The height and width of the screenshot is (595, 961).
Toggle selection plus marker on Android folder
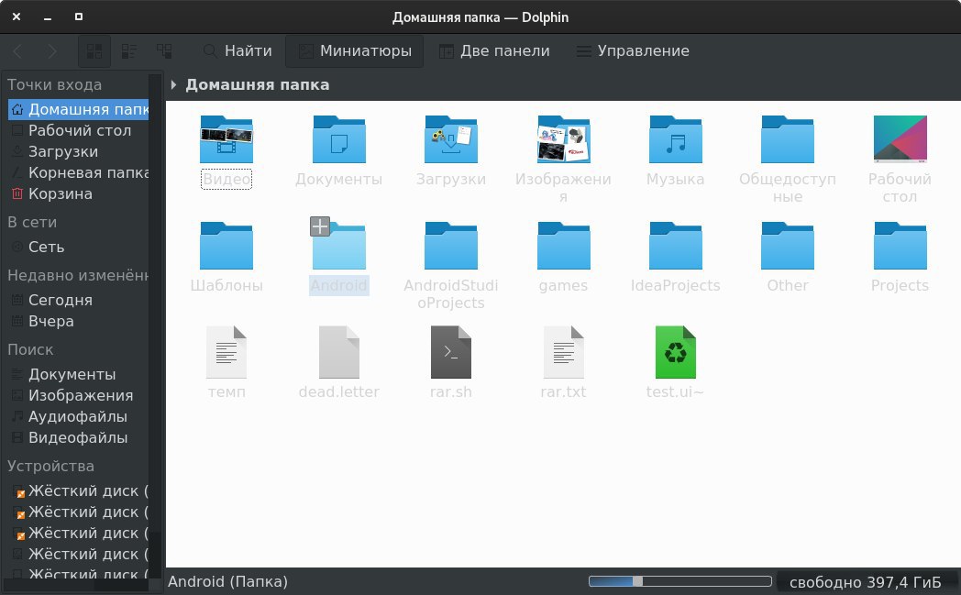pyautogui.click(x=320, y=226)
